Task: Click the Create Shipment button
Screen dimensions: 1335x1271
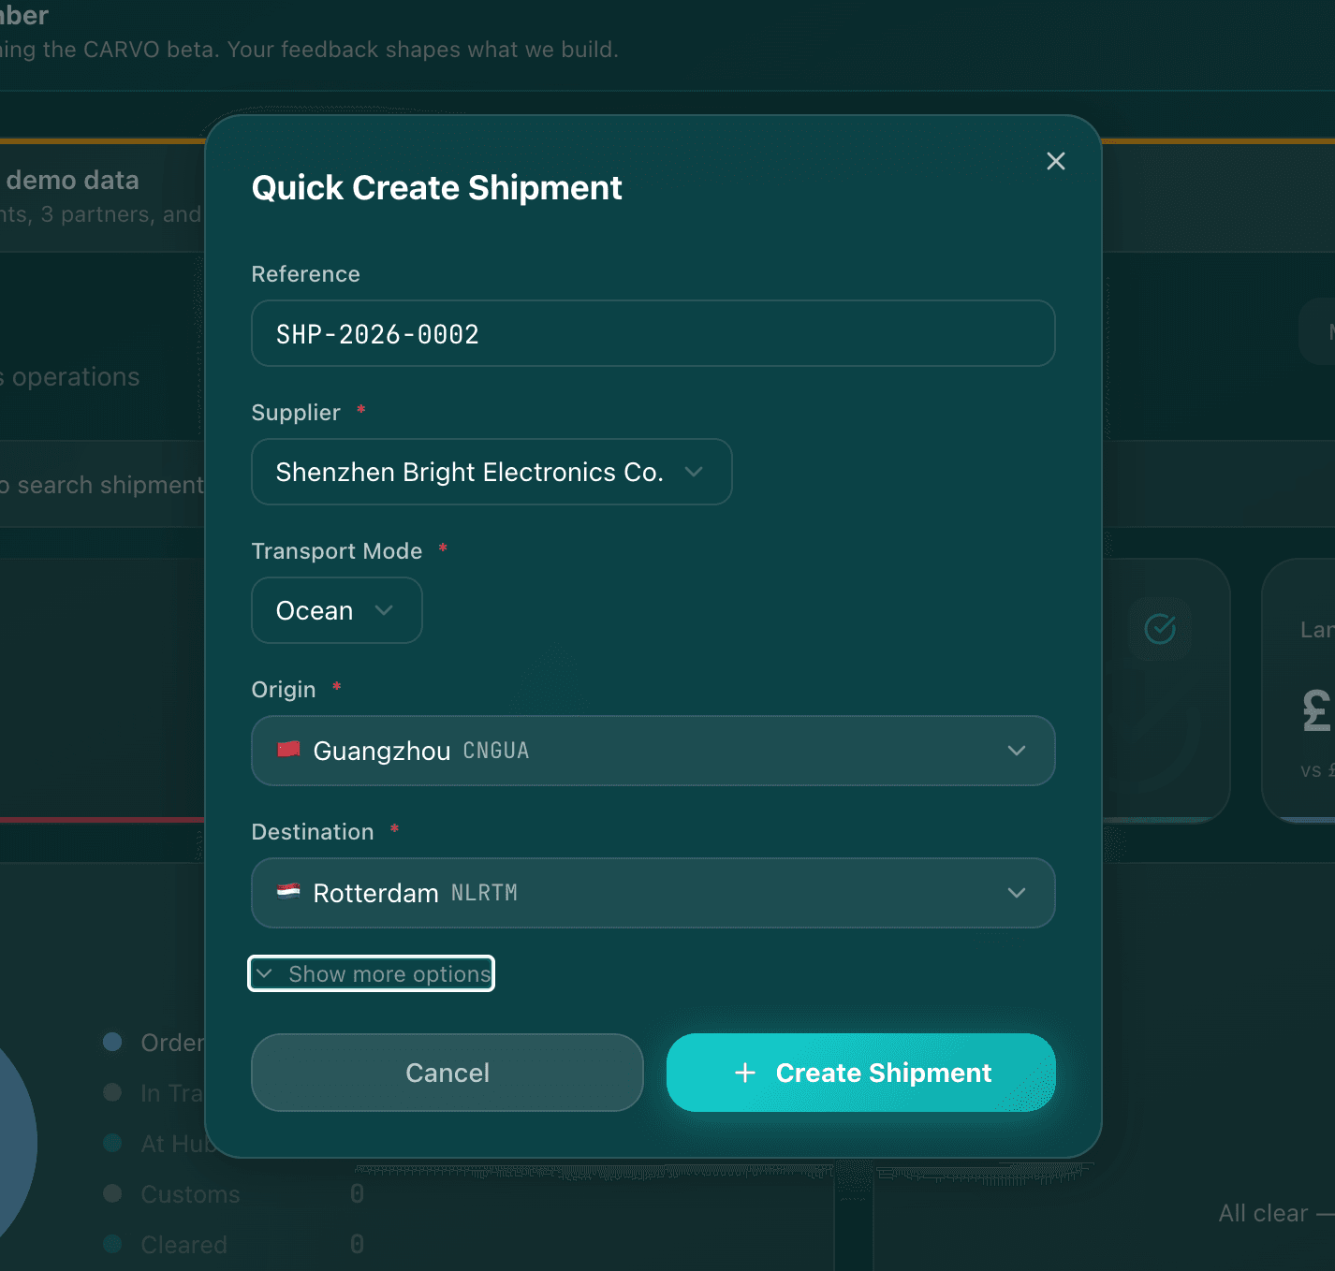Action: (x=860, y=1073)
